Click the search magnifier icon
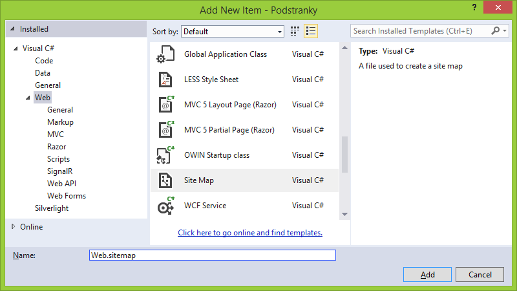Image resolution: width=517 pixels, height=291 pixels. pyautogui.click(x=495, y=31)
